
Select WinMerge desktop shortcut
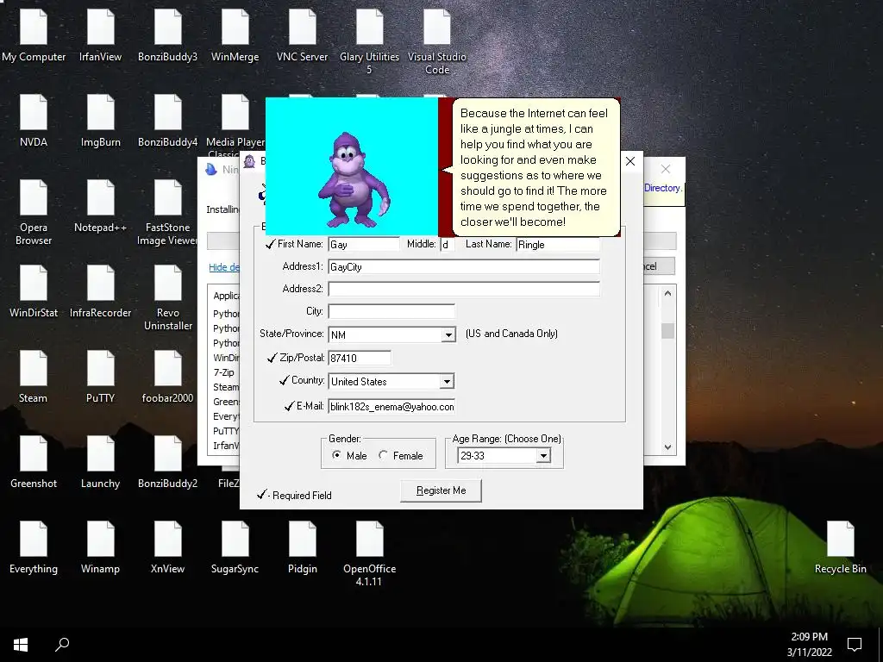(235, 36)
